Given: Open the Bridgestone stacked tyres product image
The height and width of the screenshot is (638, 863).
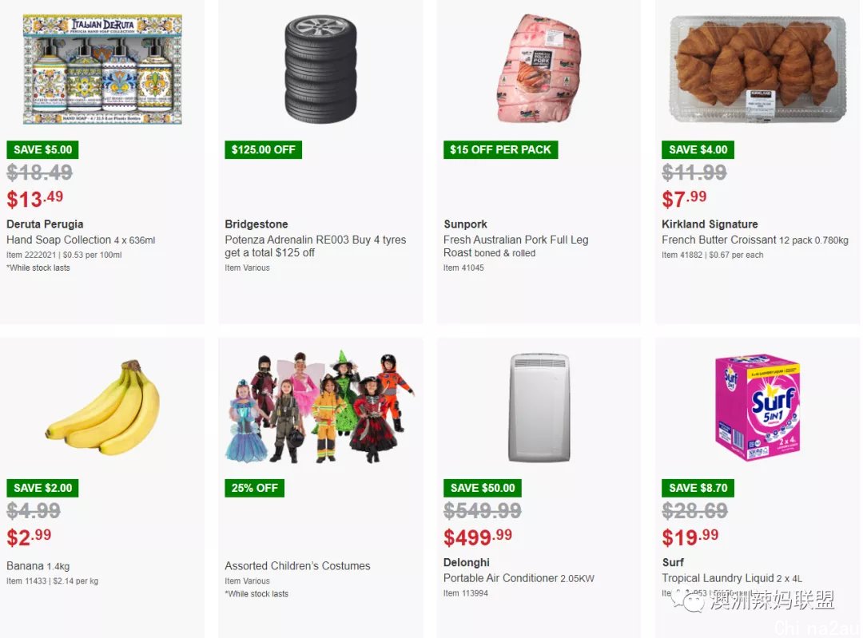Looking at the screenshot, I should coord(320,69).
